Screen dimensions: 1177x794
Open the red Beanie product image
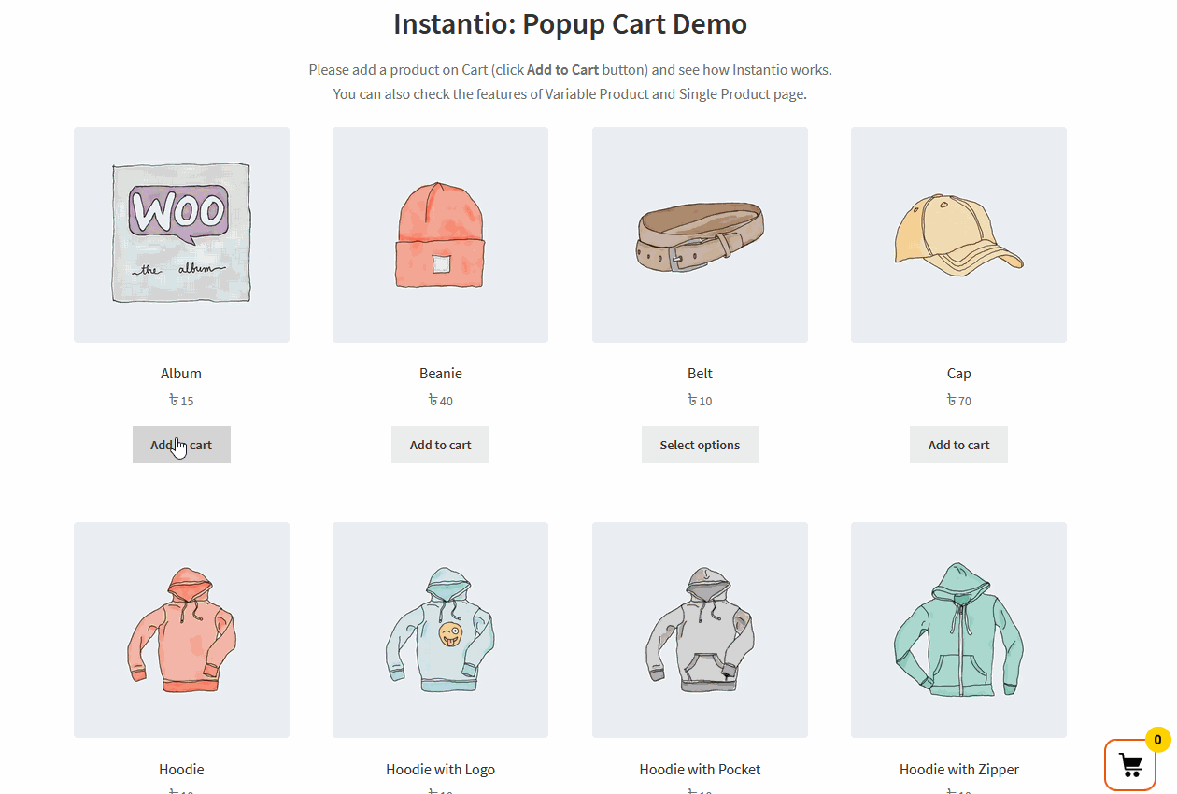tap(440, 234)
